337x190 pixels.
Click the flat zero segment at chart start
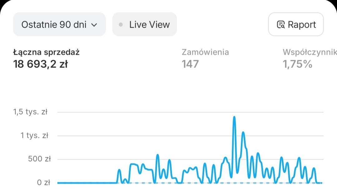(84, 183)
